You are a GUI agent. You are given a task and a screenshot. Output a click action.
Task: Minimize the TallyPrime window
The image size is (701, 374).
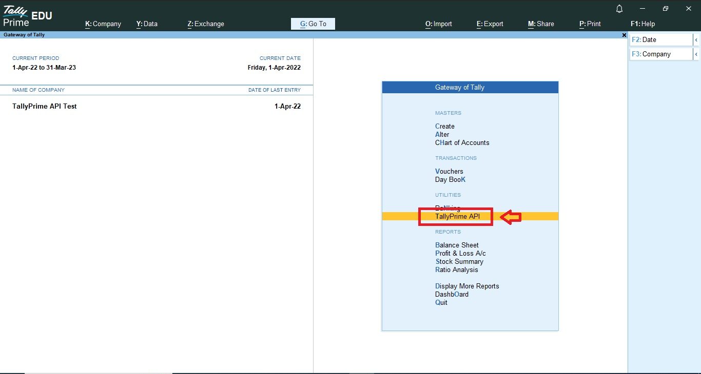click(642, 9)
